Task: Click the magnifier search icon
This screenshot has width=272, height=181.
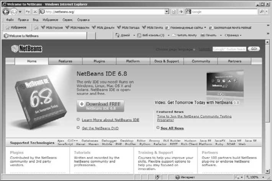Action: [262, 11]
